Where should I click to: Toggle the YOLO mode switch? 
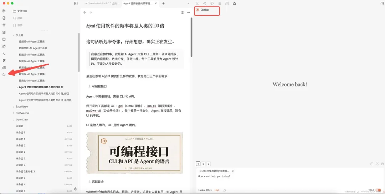pos(378,190)
